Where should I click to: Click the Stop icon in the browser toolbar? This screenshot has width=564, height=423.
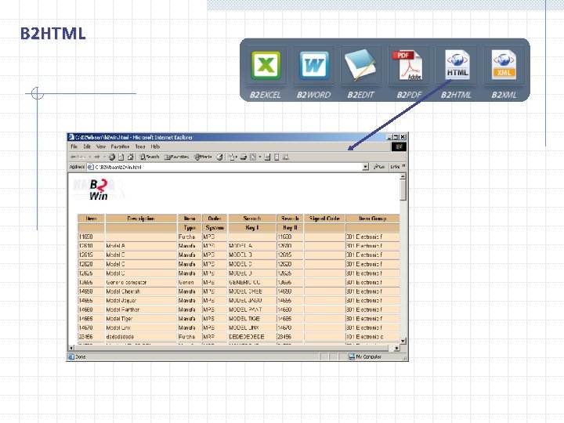(x=112, y=157)
